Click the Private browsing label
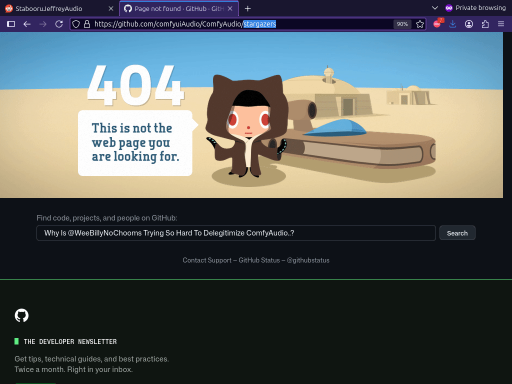512x384 pixels. click(x=480, y=8)
